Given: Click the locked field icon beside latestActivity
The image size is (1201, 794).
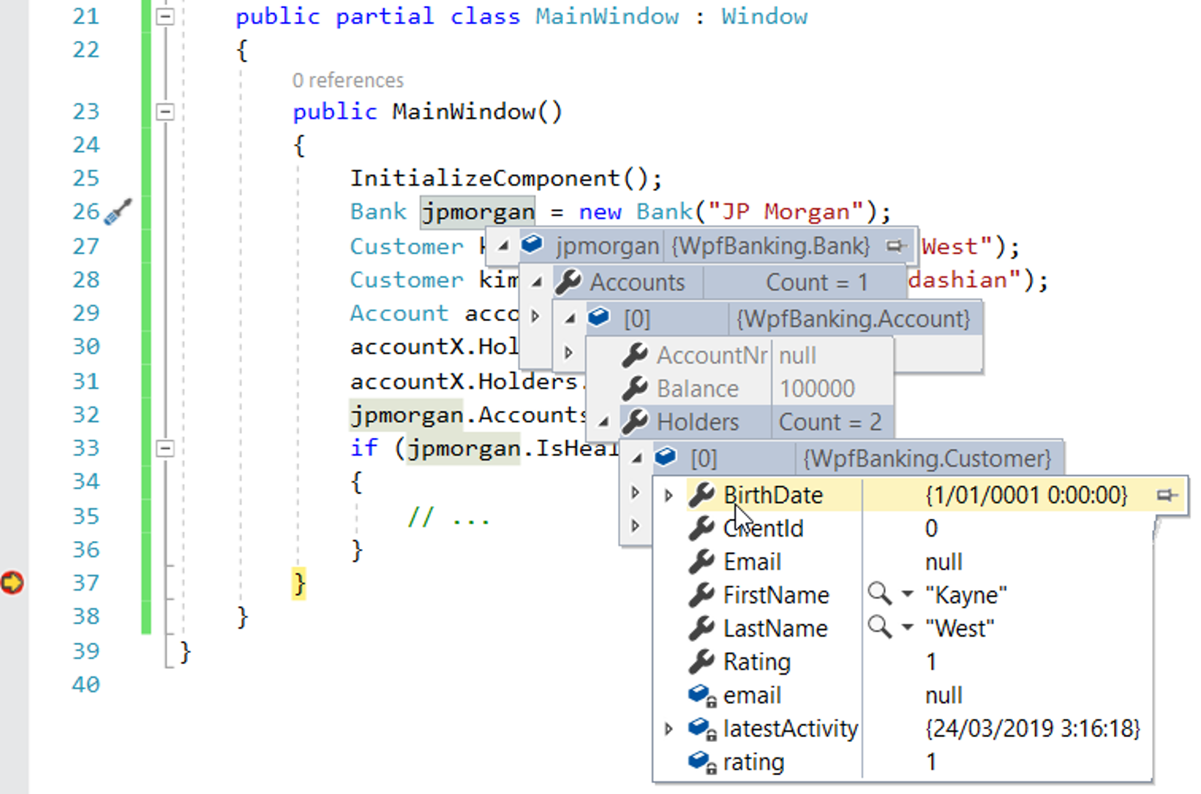Looking at the screenshot, I should coord(701,729).
